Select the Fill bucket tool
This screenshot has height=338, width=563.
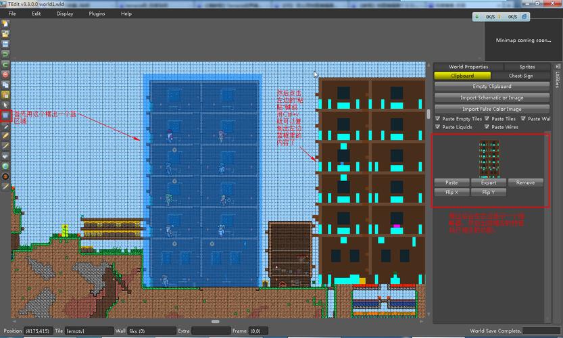point(5,156)
